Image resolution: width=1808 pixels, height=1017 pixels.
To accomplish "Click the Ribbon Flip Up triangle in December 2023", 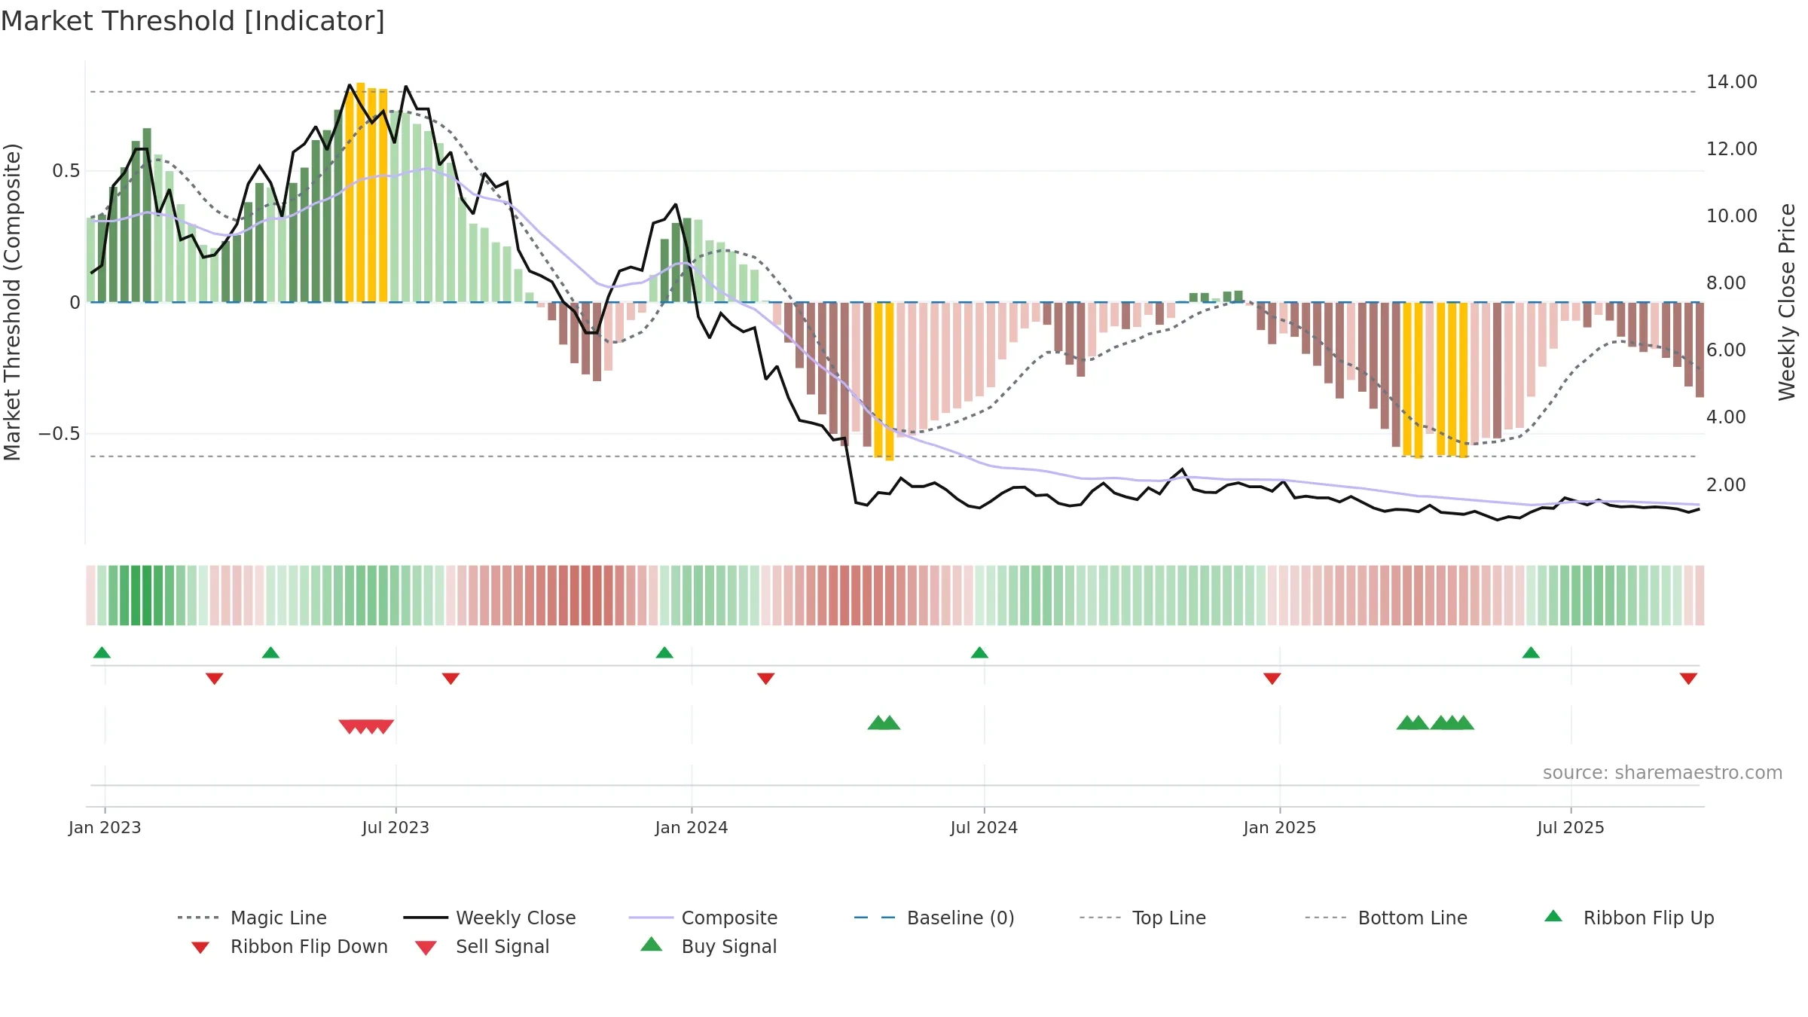I will [664, 652].
